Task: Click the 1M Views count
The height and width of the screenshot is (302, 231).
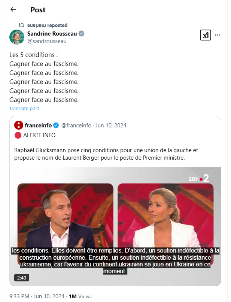Action: tap(80, 296)
